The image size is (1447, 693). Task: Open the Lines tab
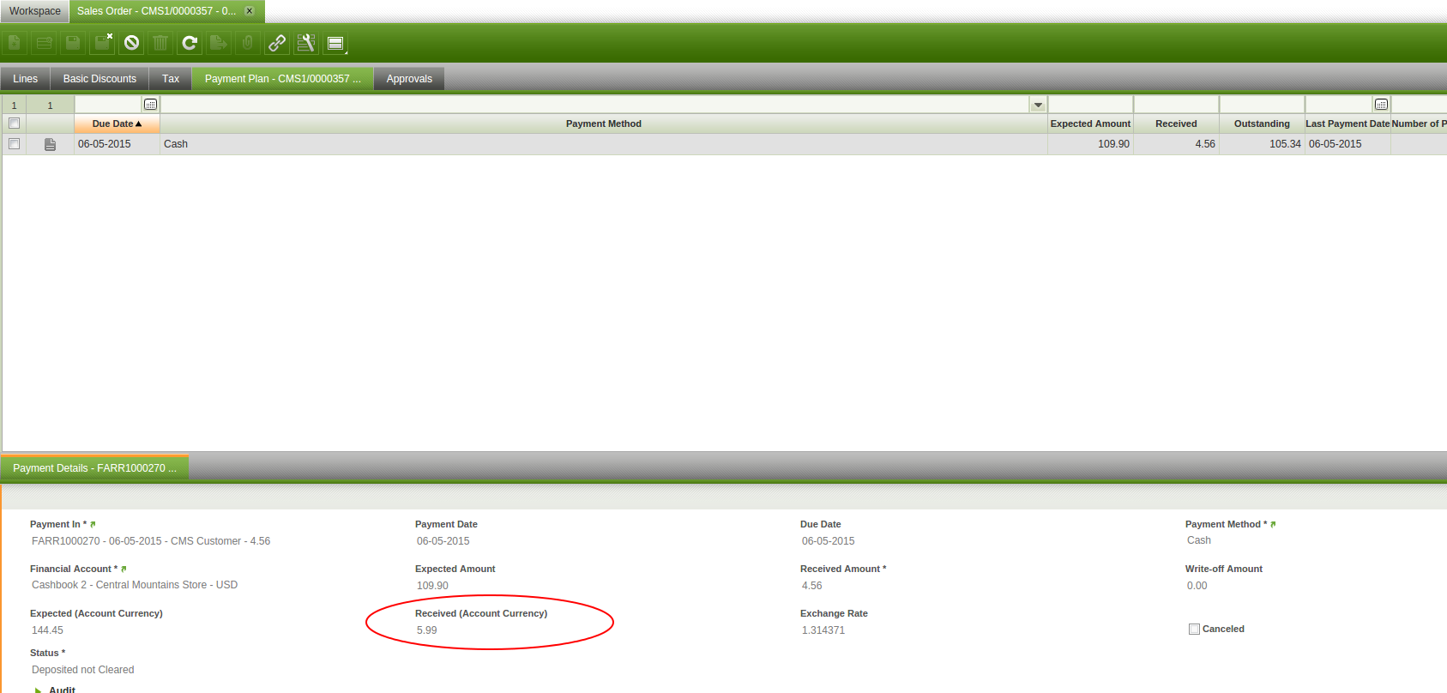[26, 79]
